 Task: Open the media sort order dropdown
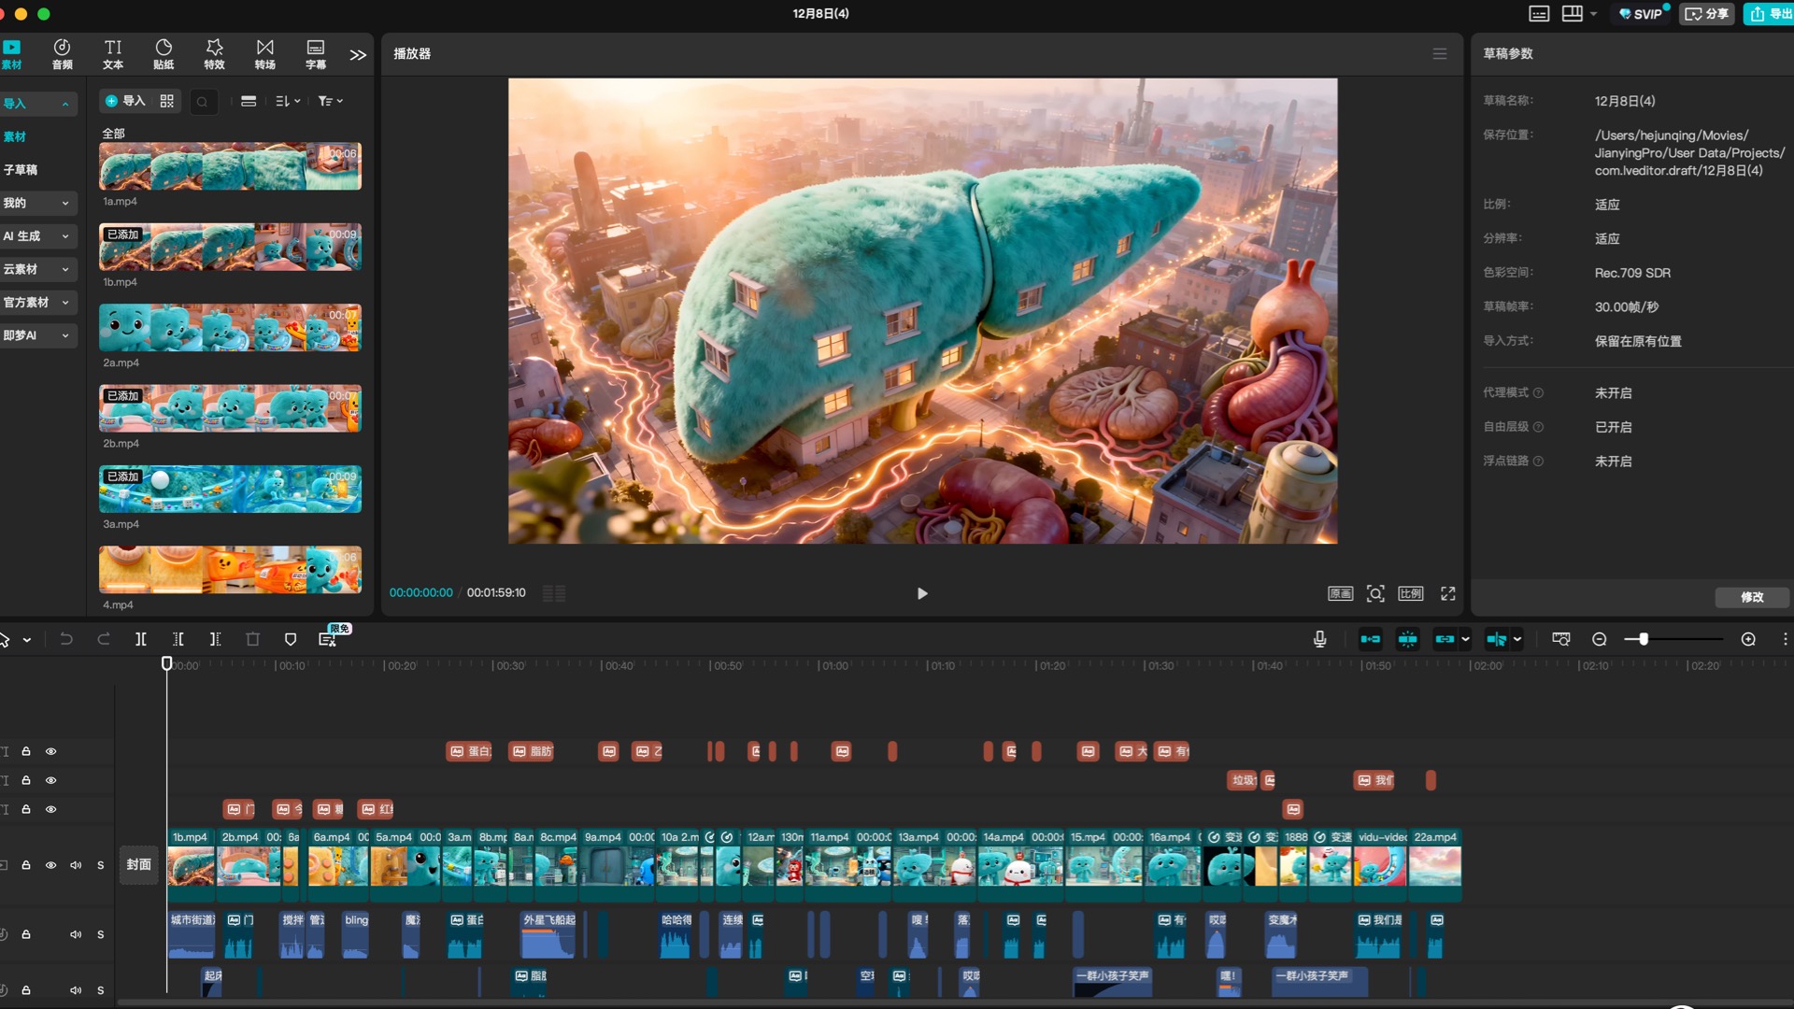[287, 101]
